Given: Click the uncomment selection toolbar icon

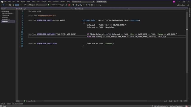Looking at the screenshot, I should click(x=89, y=5).
